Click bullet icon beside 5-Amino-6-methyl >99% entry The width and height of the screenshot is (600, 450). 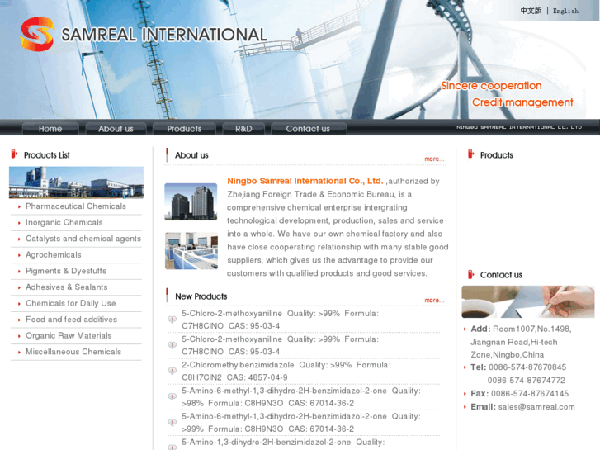pyautogui.click(x=172, y=422)
